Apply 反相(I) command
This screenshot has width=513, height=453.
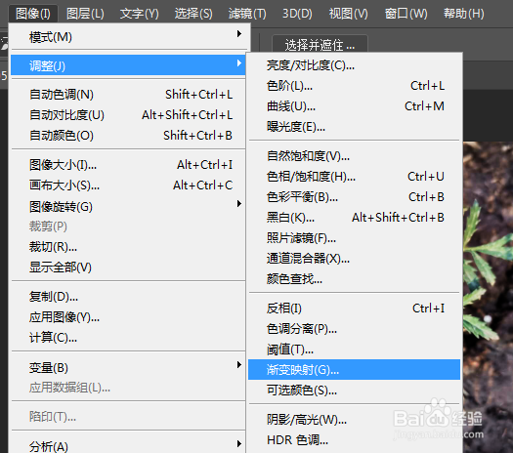coord(354,309)
